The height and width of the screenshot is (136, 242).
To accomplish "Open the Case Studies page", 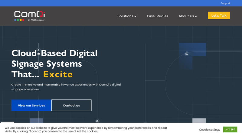I will point(157,16).
